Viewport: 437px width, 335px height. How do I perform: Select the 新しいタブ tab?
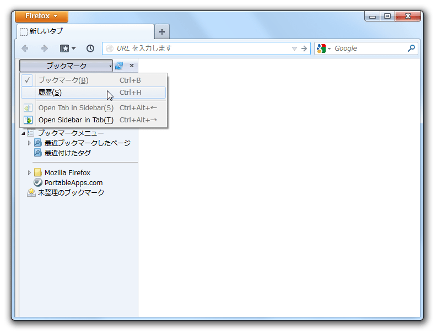click(x=85, y=31)
